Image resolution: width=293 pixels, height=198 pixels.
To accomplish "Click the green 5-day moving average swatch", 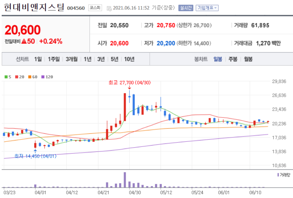I will click(x=6, y=77).
